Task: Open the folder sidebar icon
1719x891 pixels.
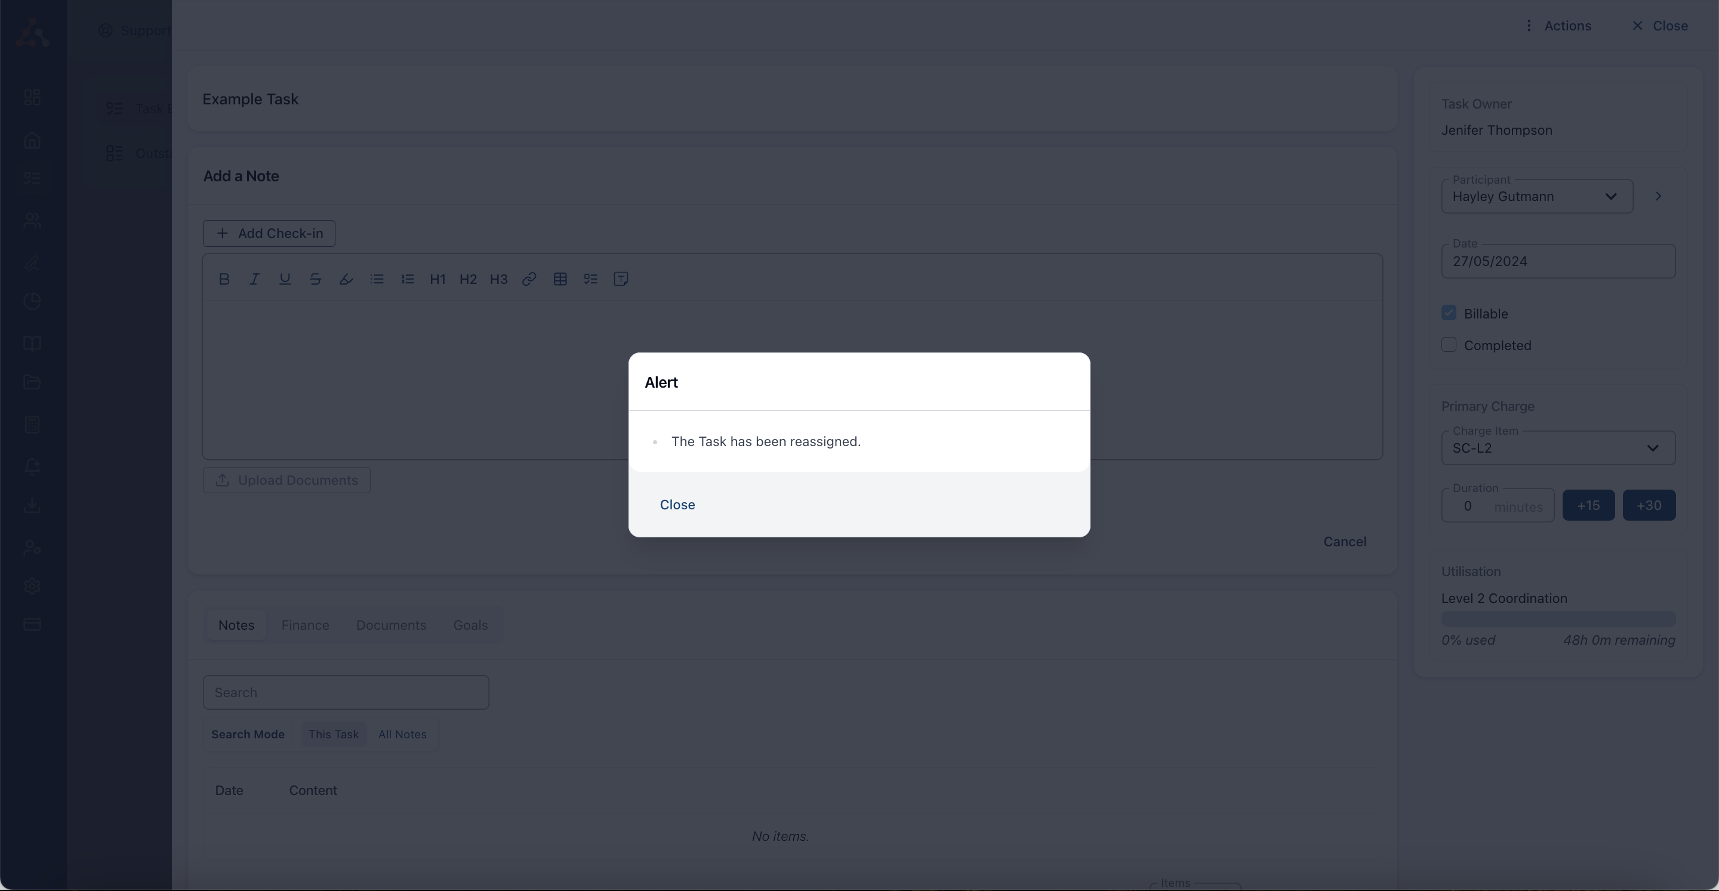Action: pyautogui.click(x=32, y=382)
